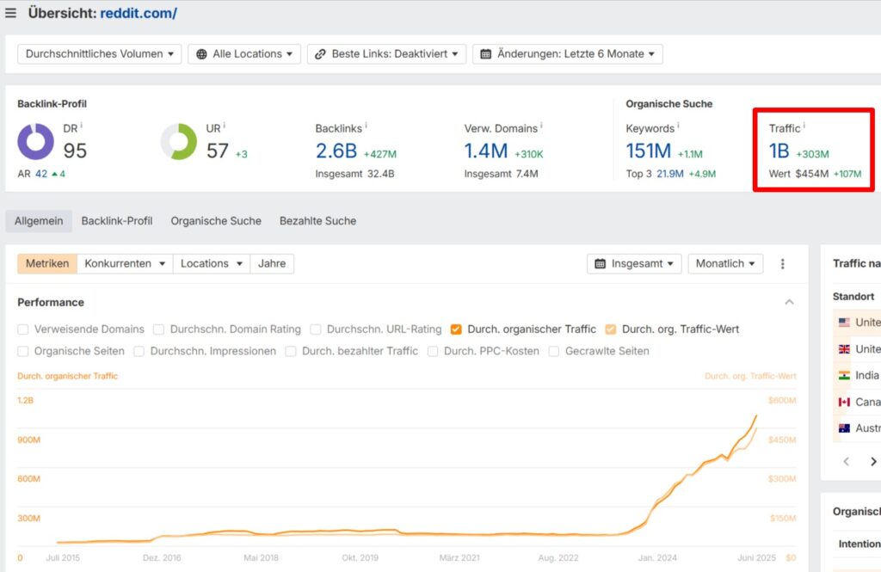Screen dimensions: 881x572
Task: Open the 2.6B backlinks value
Action: coord(336,151)
